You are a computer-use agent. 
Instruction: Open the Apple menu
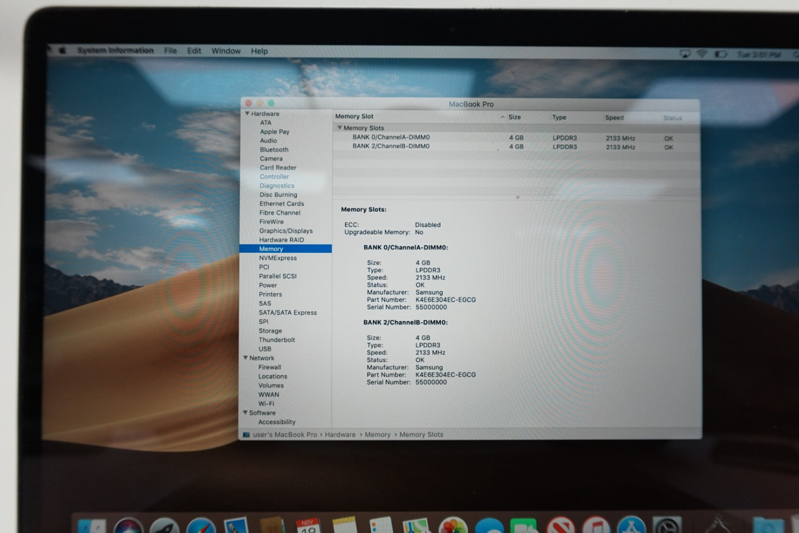pos(62,50)
